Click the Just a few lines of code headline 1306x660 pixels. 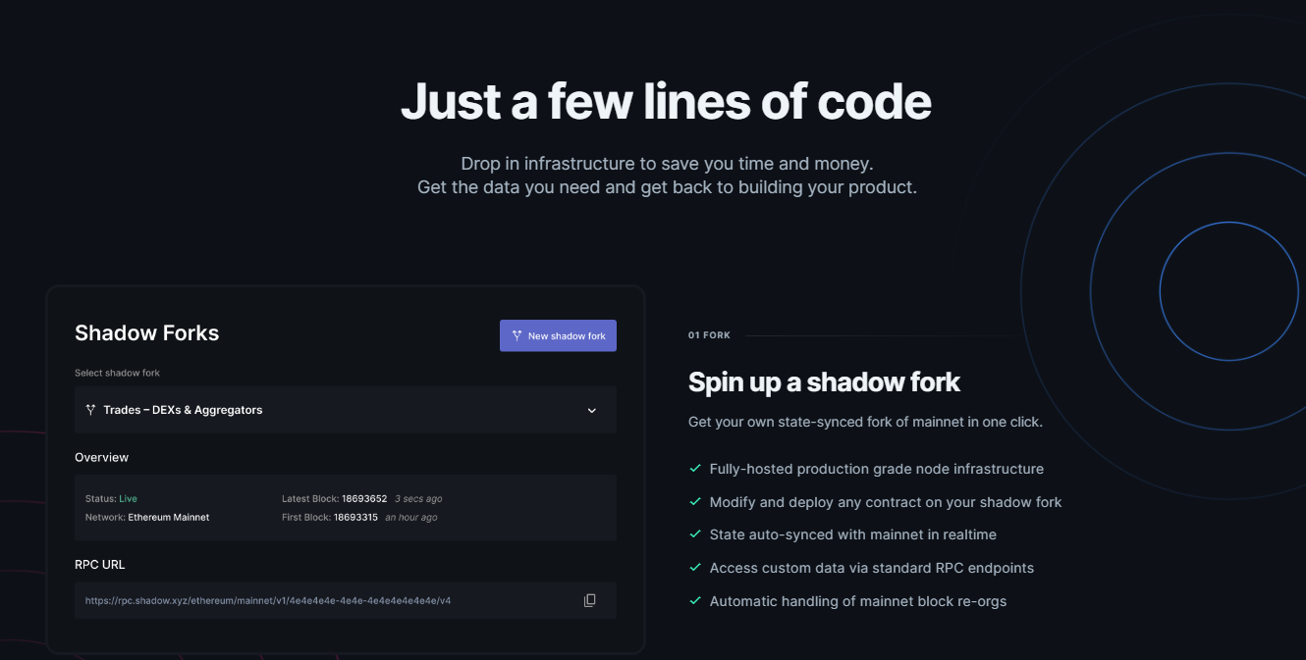(666, 101)
